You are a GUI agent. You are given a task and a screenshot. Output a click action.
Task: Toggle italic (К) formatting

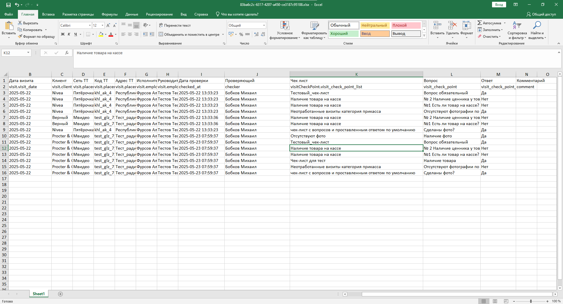tap(69, 34)
